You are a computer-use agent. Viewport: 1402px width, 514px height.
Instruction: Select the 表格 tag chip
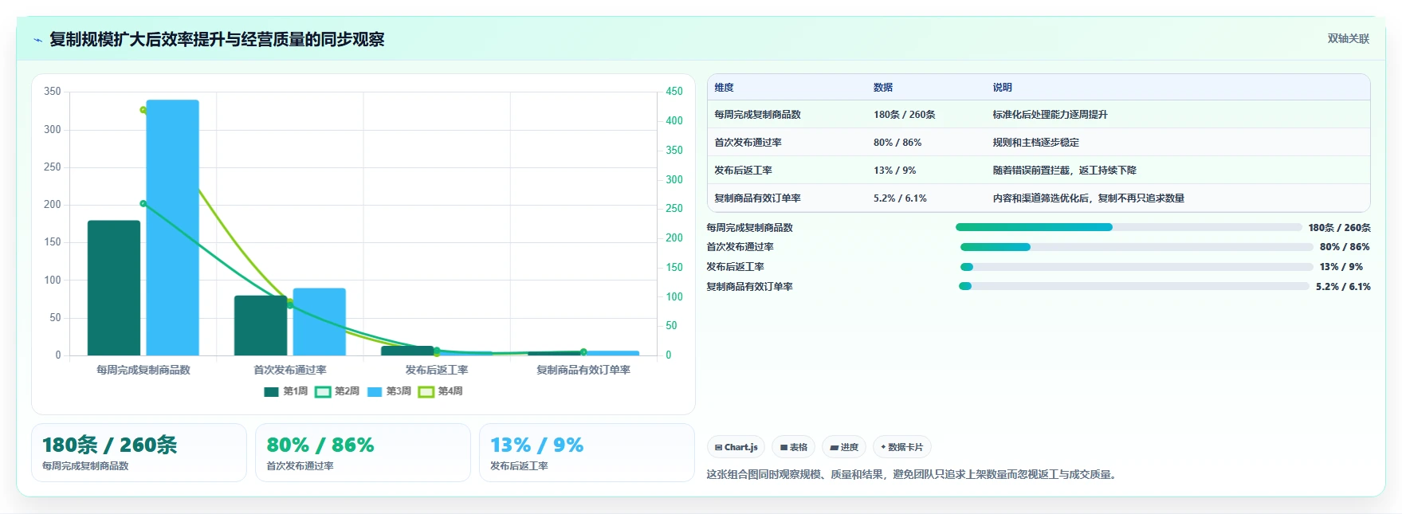pyautogui.click(x=793, y=447)
